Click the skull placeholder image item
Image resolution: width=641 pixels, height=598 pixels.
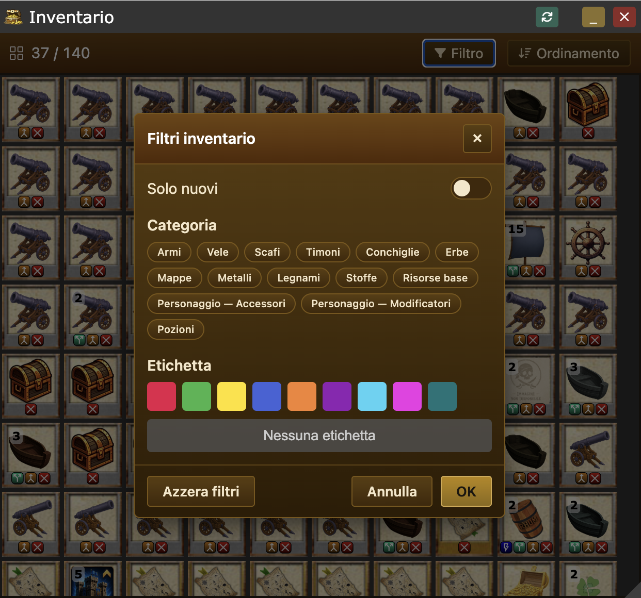526,386
